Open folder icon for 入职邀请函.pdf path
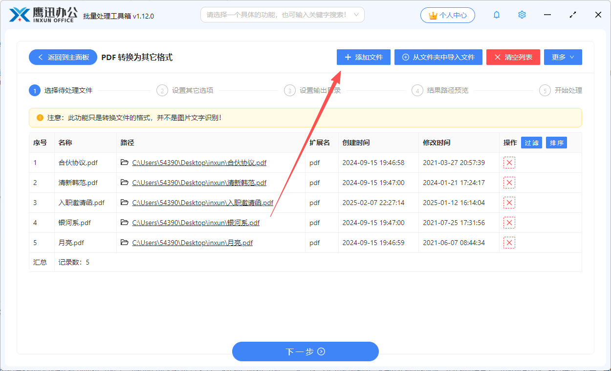Screen dimensions: 611x371 click(x=125, y=203)
